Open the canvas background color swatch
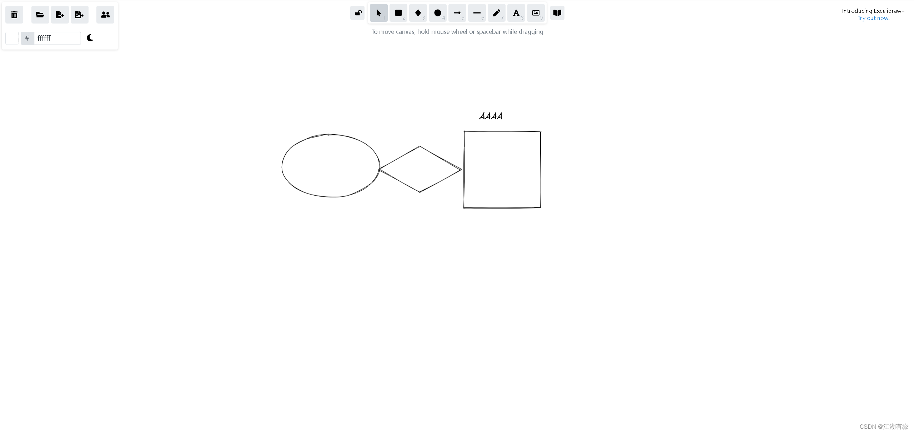This screenshot has height=433, width=914. 12,38
